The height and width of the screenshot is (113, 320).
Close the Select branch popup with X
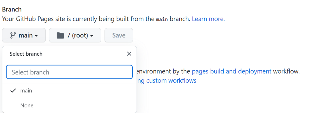129,54
